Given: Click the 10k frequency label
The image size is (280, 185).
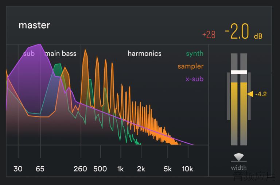Looking at the screenshot, I should [187, 169].
